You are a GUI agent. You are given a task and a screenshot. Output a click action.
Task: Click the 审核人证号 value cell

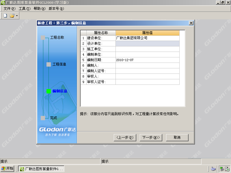148,82
